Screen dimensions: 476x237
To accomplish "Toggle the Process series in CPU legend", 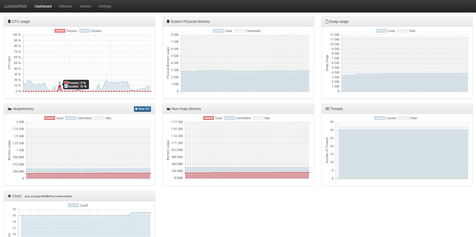I will [66, 31].
